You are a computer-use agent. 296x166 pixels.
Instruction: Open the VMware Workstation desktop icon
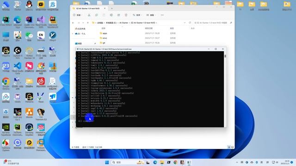[x=41, y=145]
